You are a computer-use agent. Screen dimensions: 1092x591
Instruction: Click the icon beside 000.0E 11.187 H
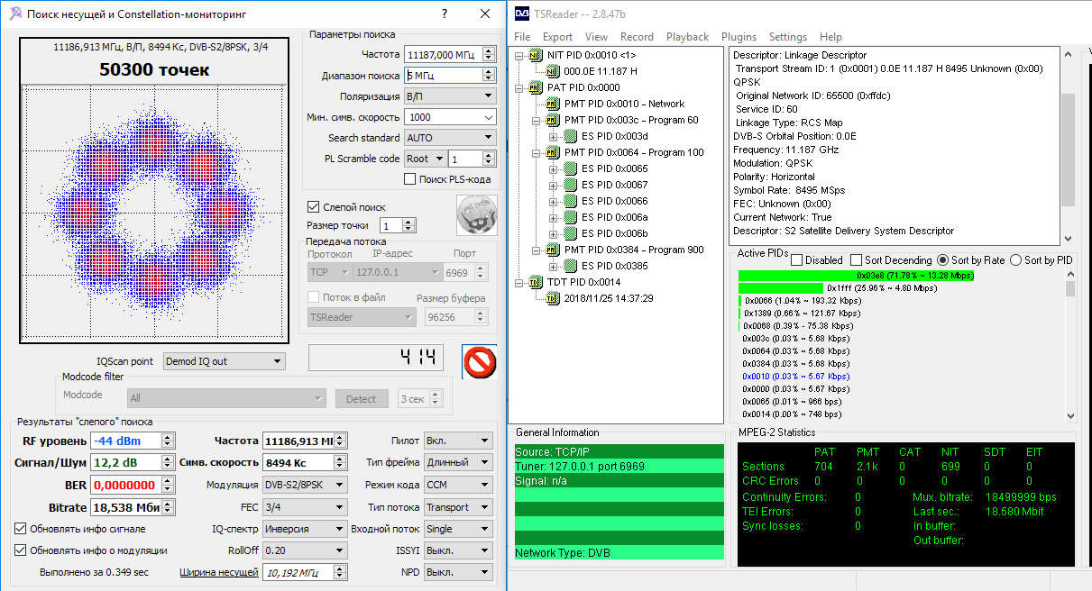(x=553, y=71)
